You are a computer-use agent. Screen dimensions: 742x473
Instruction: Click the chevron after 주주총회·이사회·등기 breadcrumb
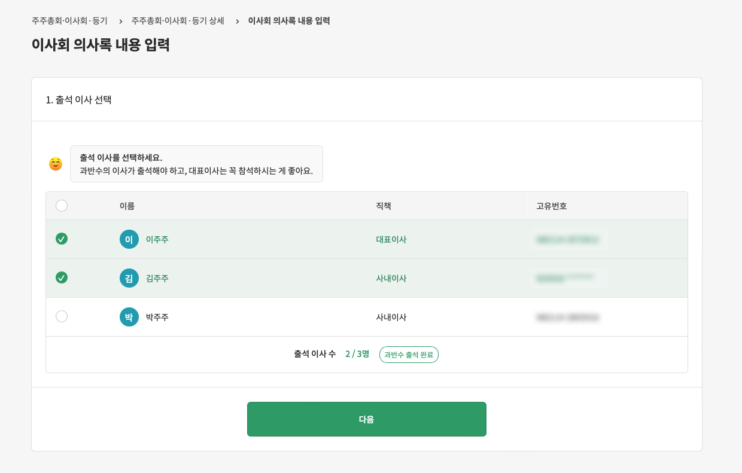[x=120, y=20]
